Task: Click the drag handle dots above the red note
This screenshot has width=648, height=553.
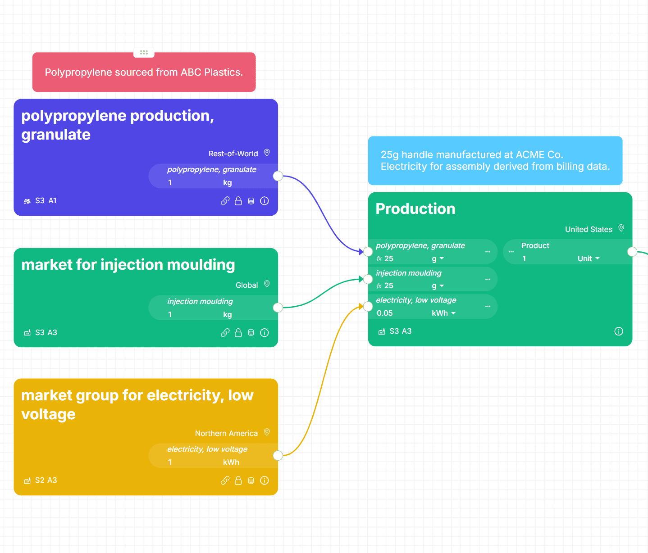Action: tap(144, 52)
